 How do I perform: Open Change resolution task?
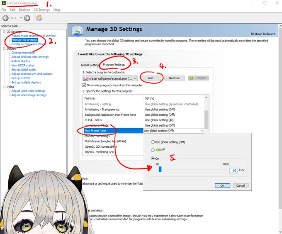(23, 53)
